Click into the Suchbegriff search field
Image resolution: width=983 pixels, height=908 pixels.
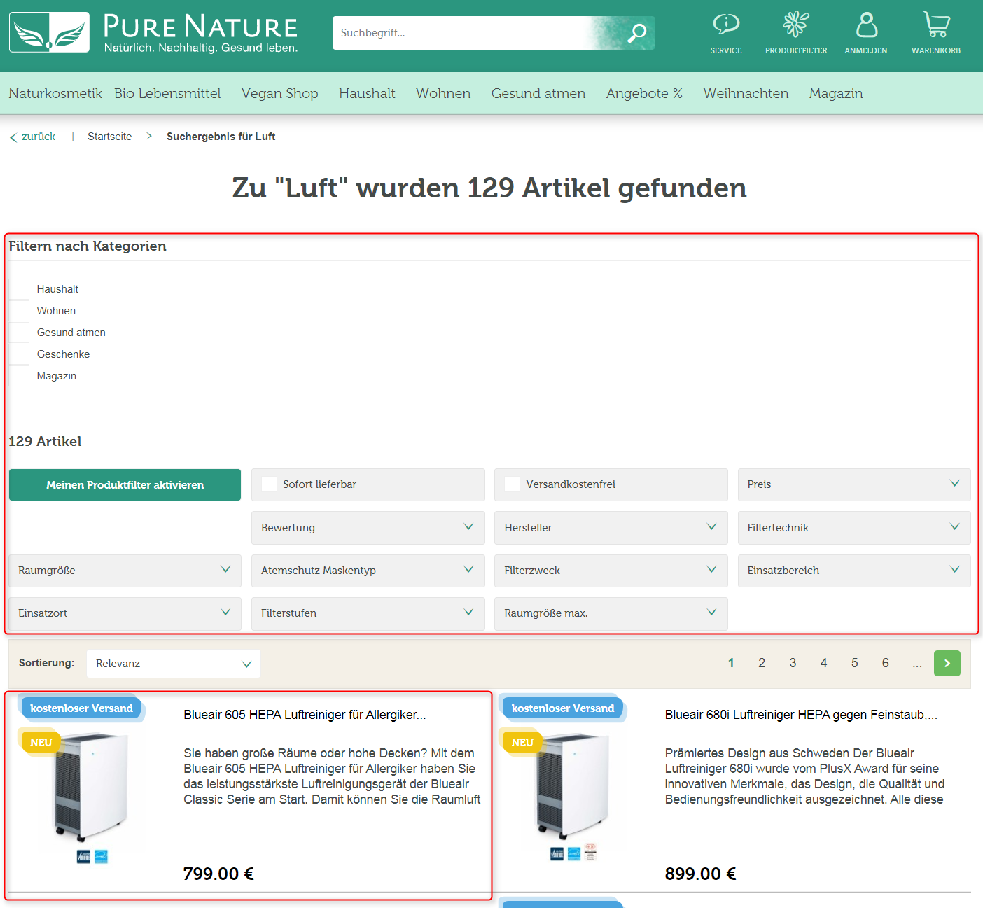462,33
